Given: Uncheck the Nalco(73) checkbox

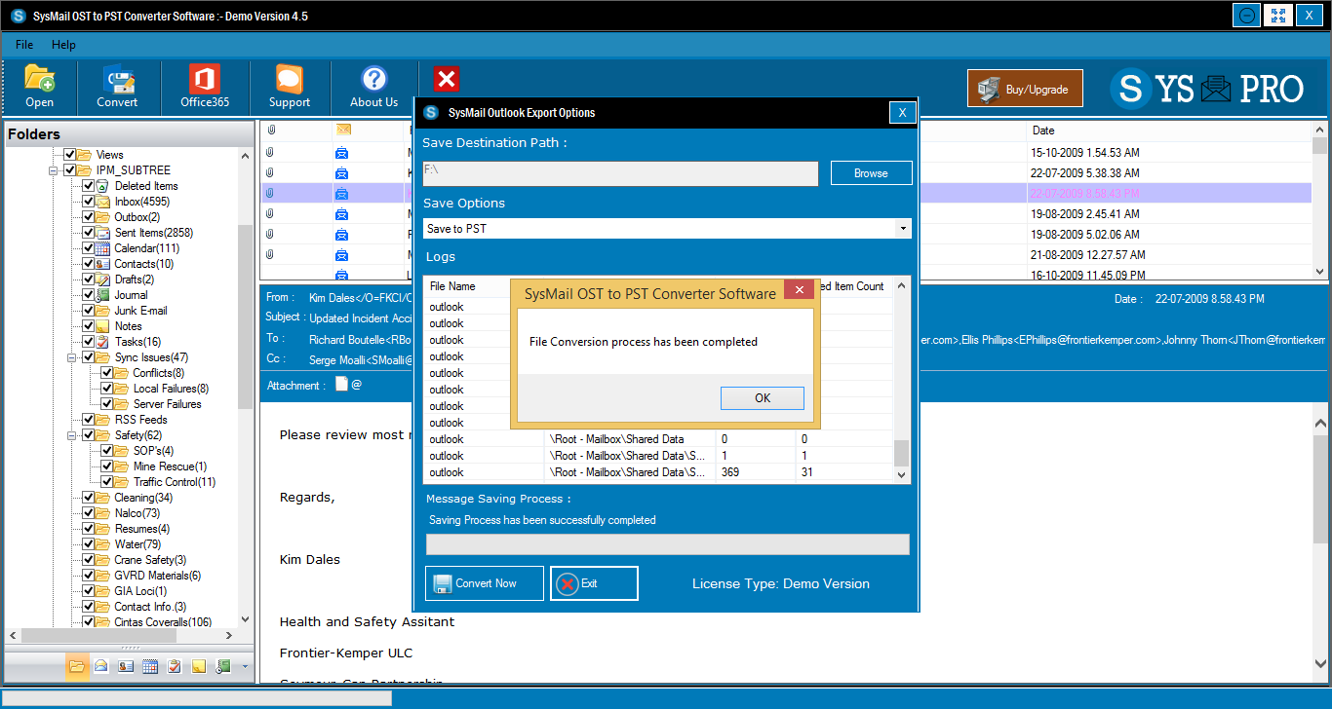Looking at the screenshot, I should tap(89, 513).
